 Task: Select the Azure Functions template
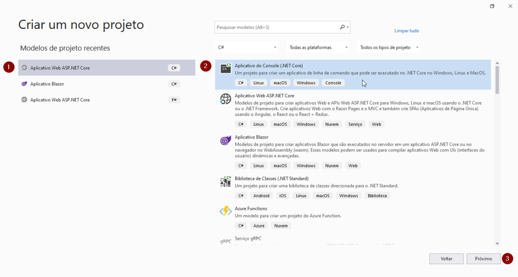(x=353, y=217)
